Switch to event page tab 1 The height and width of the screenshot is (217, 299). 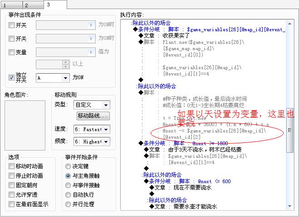(11, 5)
